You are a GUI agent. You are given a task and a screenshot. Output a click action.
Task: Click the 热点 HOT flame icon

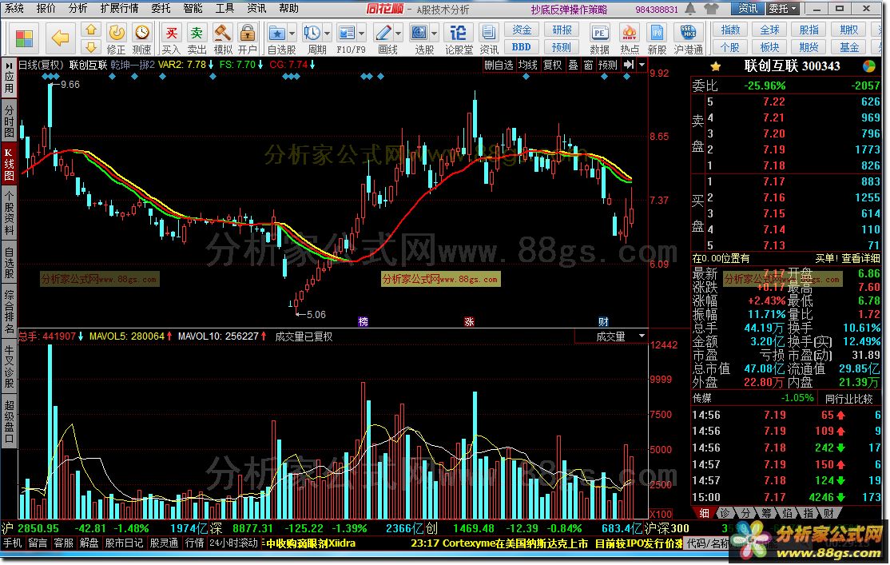pos(629,33)
